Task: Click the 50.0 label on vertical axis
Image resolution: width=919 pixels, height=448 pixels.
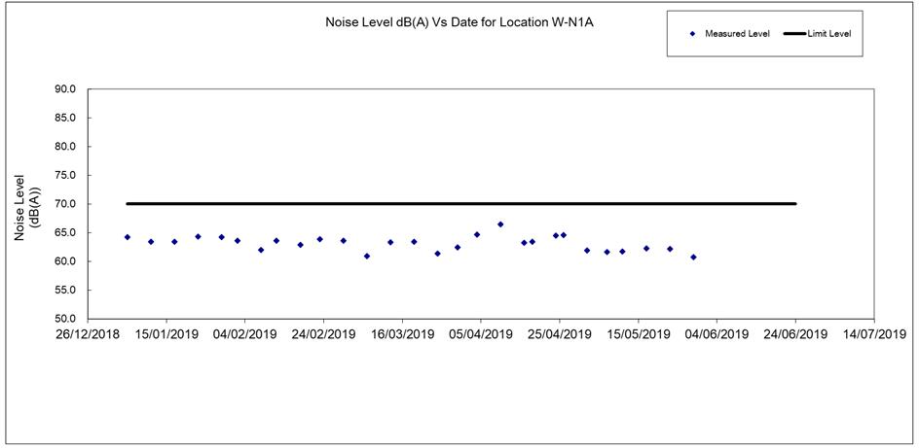Action: click(x=66, y=319)
